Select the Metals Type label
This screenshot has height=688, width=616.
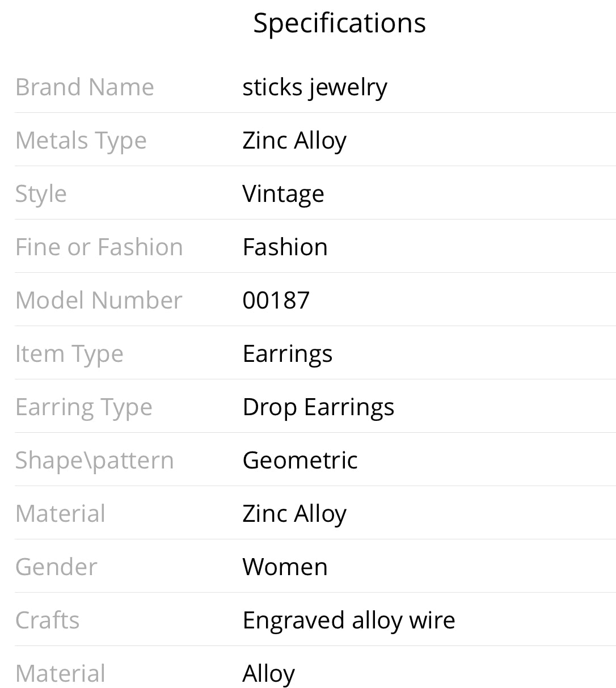81,141
